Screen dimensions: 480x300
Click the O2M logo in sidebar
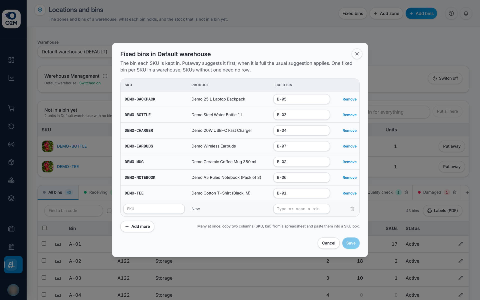11,19
